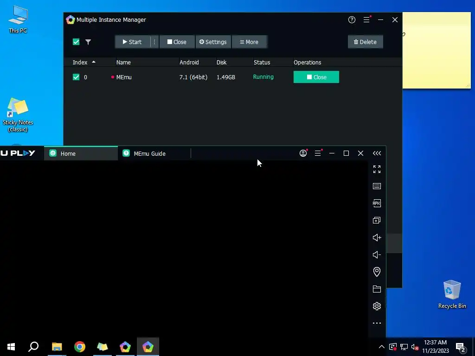Click the Delete button
This screenshot has height=356, width=475.
(x=366, y=42)
